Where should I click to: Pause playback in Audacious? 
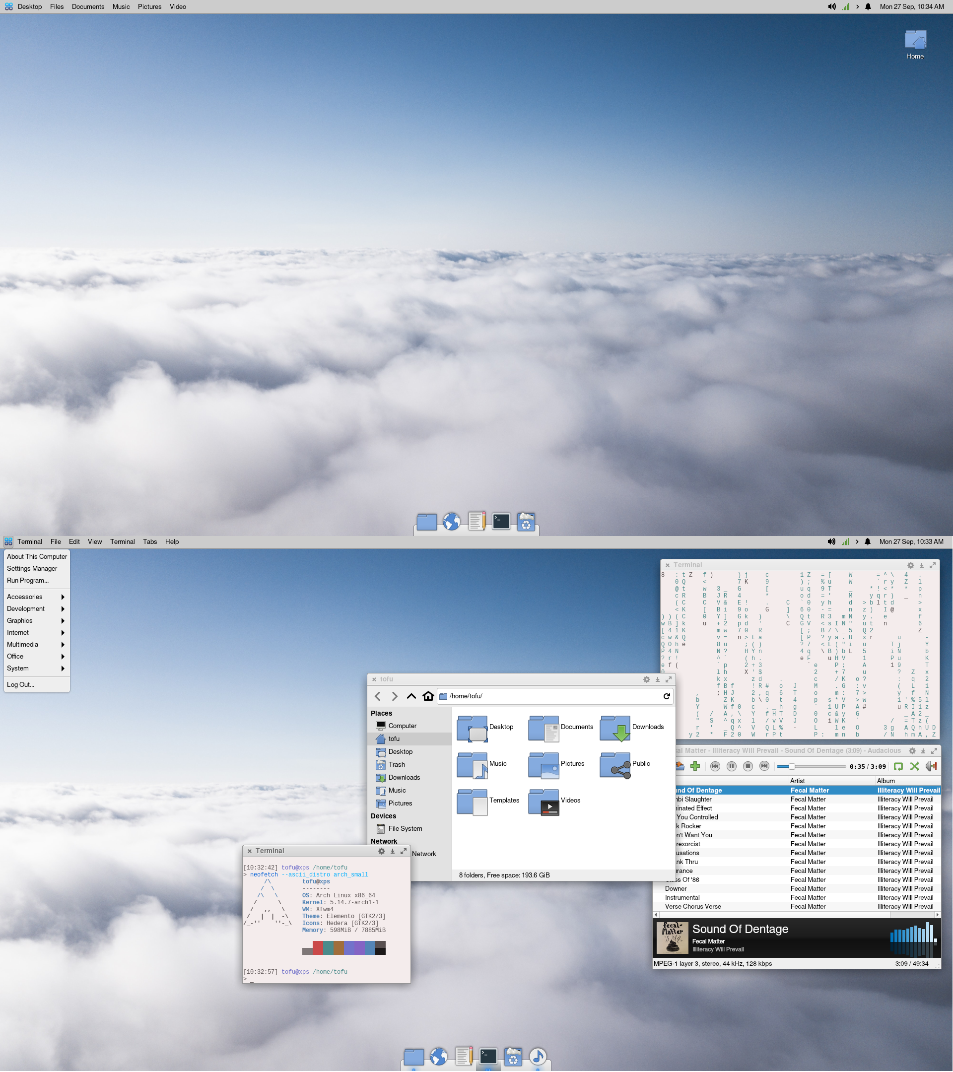tap(731, 766)
